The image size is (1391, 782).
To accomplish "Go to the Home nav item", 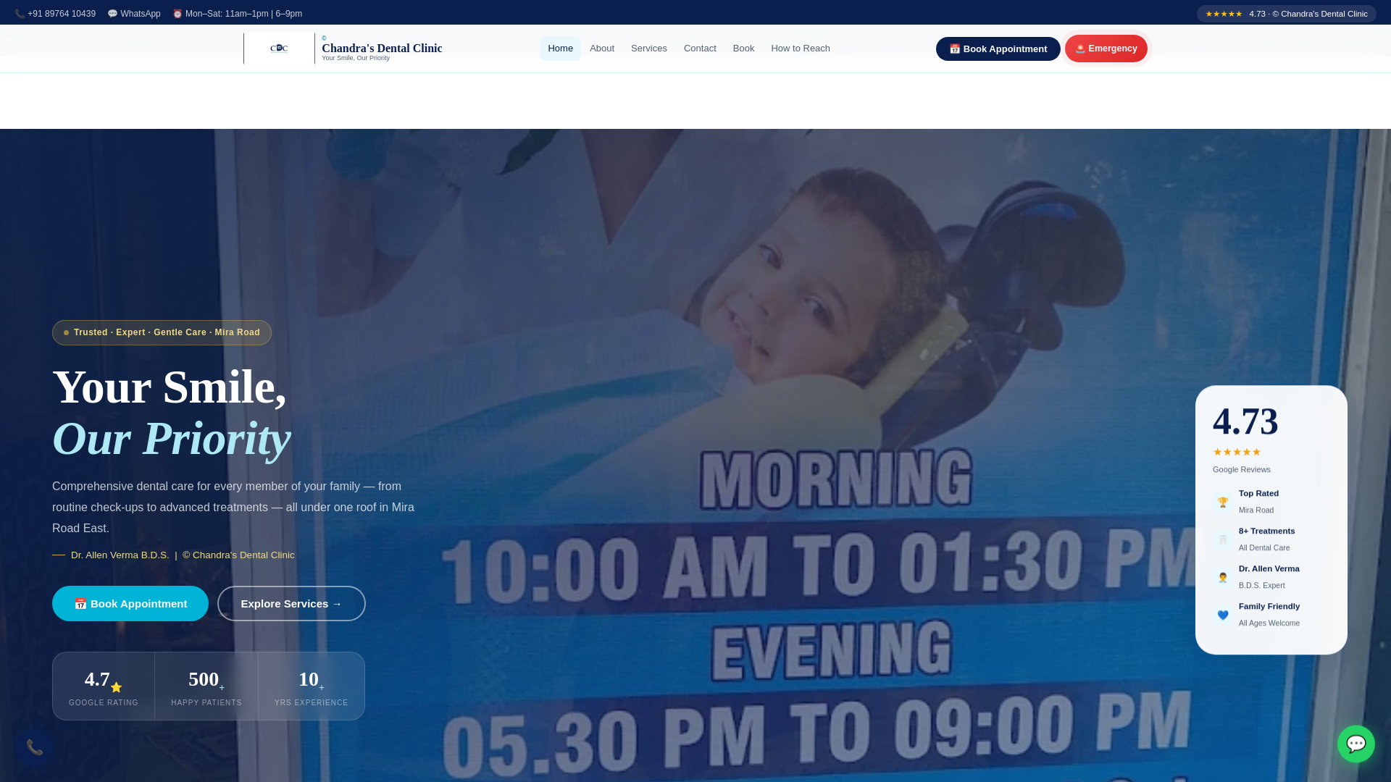I will pos(560,49).
